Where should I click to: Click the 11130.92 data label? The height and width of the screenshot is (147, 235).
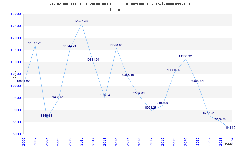(185, 56)
